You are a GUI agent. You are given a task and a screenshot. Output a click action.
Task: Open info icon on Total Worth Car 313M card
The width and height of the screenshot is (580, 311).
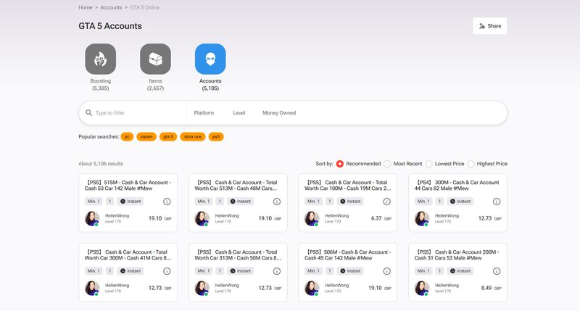click(277, 271)
